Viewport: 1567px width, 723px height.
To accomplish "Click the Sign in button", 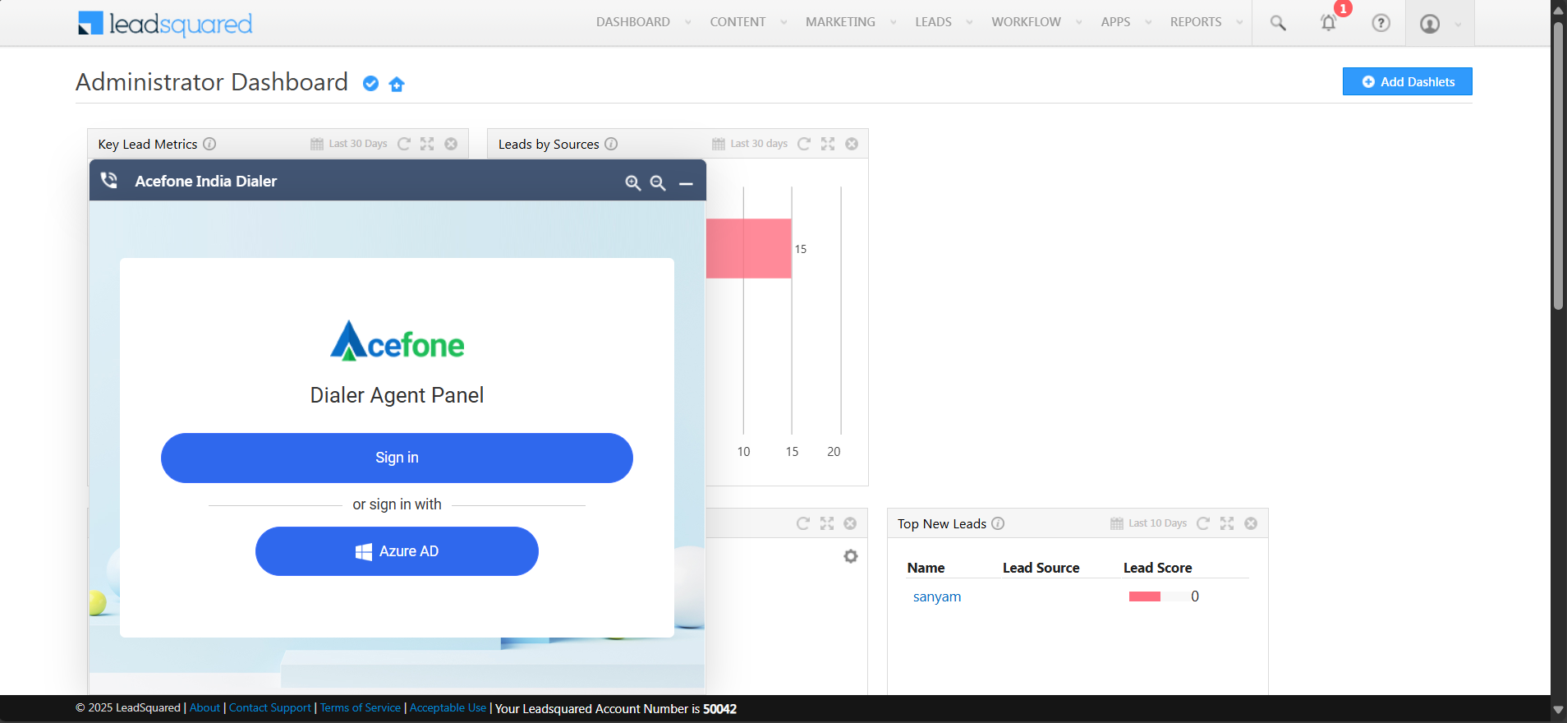I will (x=397, y=458).
